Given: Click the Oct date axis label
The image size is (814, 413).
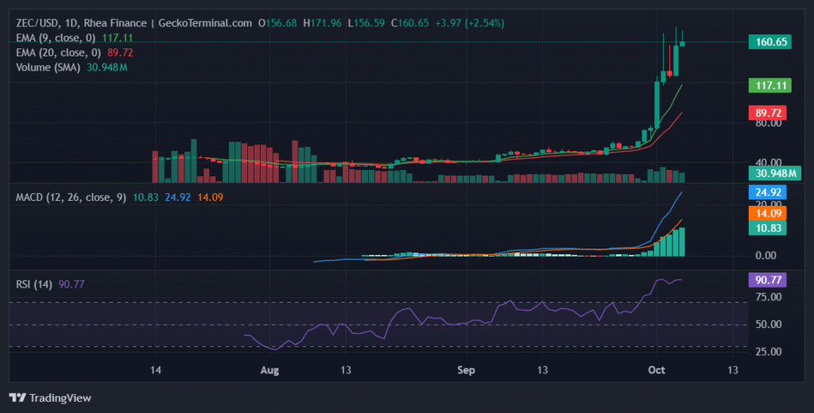Looking at the screenshot, I should click(657, 370).
